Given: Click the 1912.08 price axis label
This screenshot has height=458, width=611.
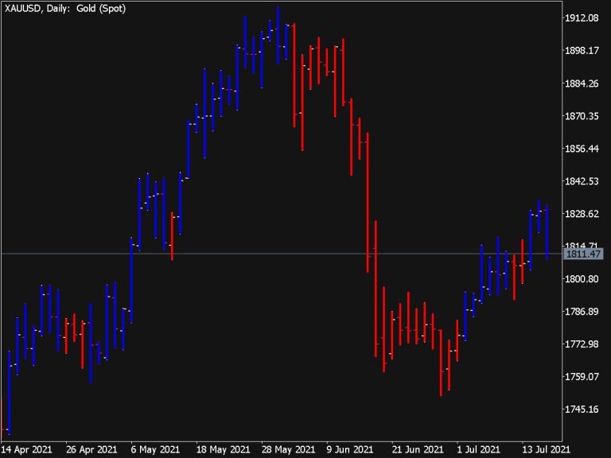Looking at the screenshot, I should (x=582, y=18).
